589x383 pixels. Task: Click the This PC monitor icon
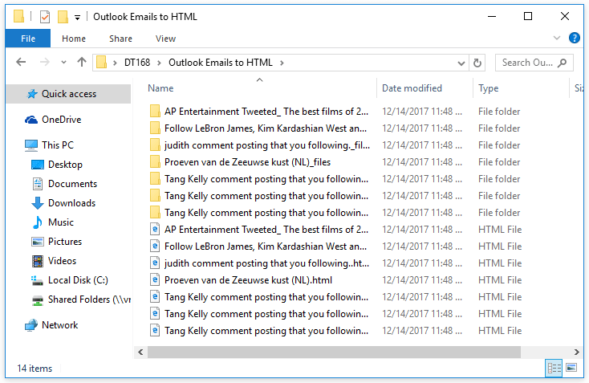[31, 145]
